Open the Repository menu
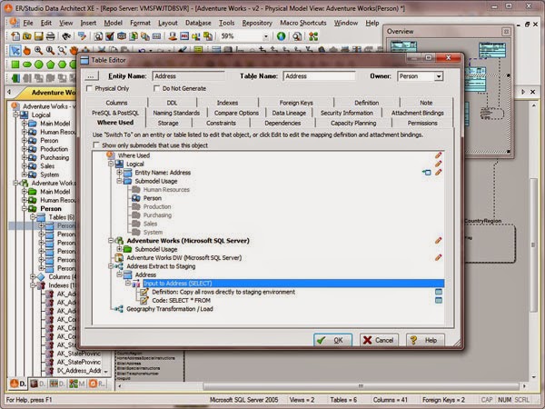Viewport: 545px width, 409px height. pos(257,23)
